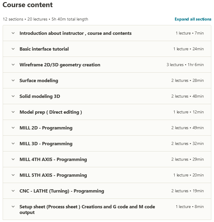The width and height of the screenshot is (214, 222).
Task: Open the 'Surface modeling' section title
Action: pyautogui.click(x=39, y=80)
